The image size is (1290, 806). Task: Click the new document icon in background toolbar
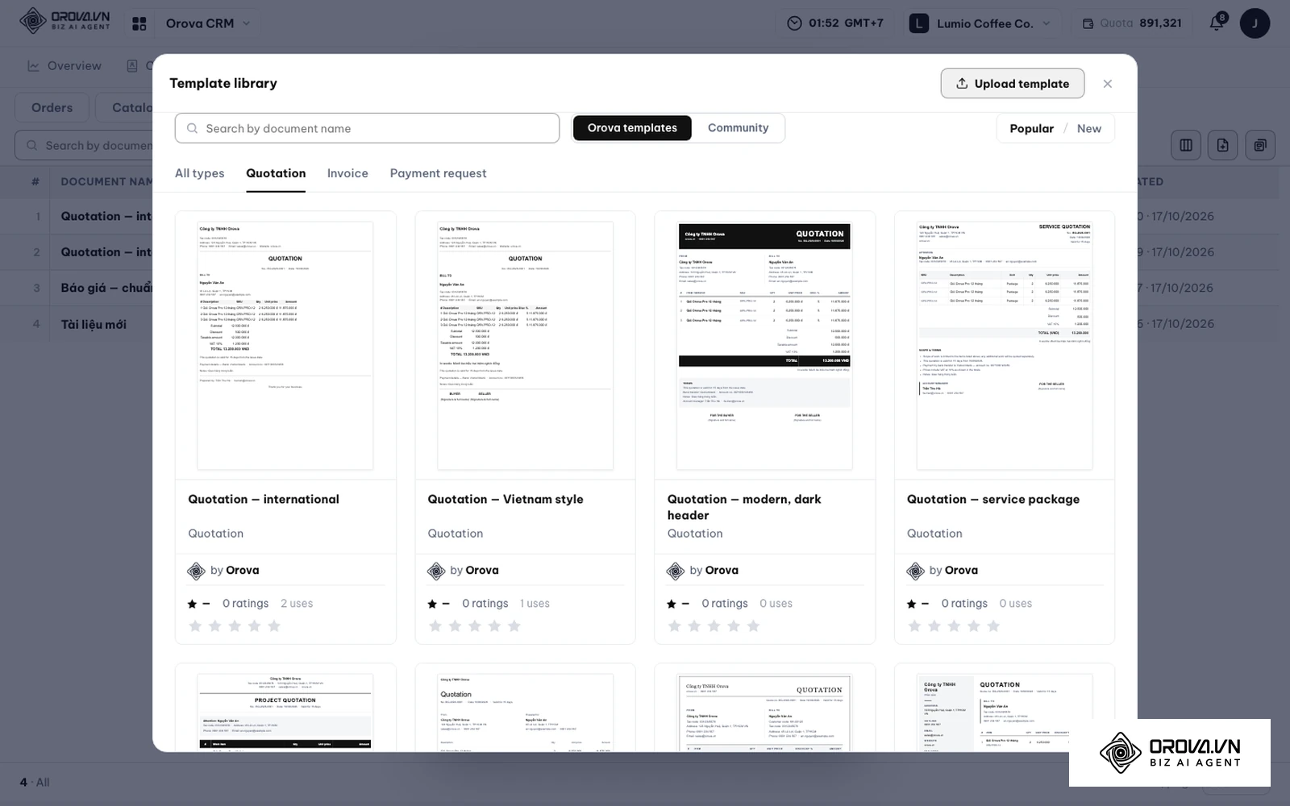point(1222,145)
